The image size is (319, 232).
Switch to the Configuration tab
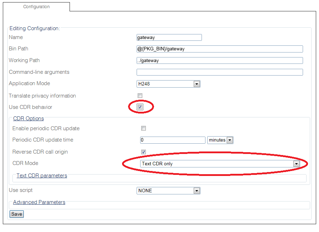coord(37,7)
